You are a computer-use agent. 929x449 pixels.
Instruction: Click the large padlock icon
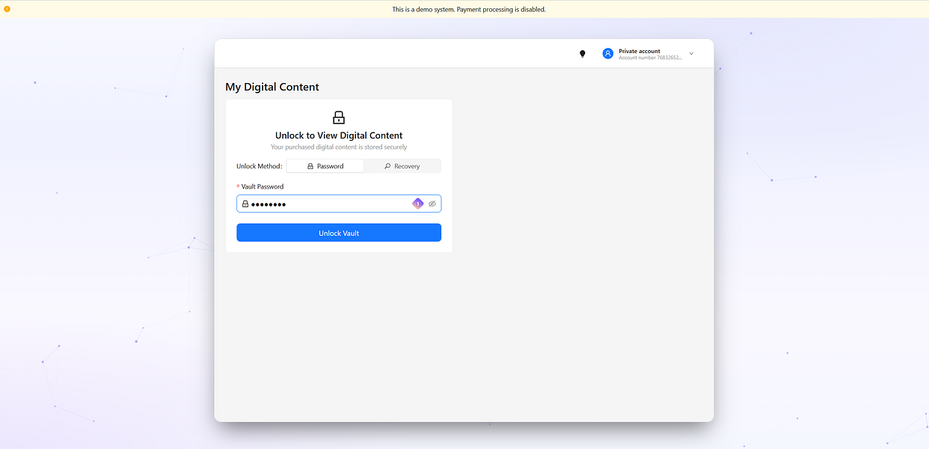[x=339, y=117]
